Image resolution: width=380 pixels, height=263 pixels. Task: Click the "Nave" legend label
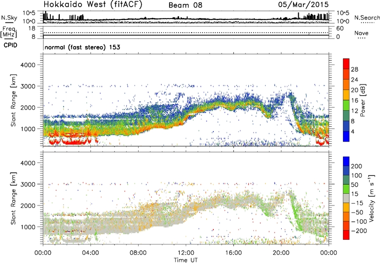(361, 33)
